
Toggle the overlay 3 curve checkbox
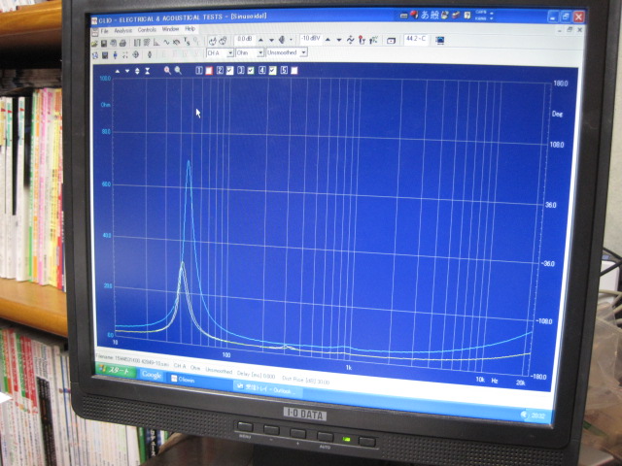(x=252, y=71)
